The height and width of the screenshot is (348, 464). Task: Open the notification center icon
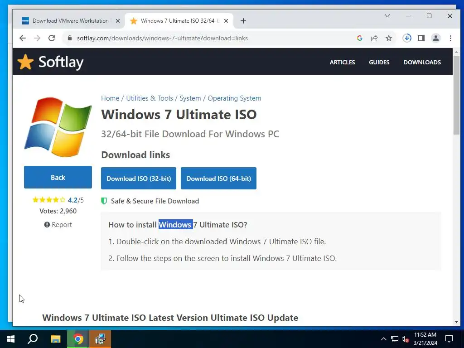point(449,339)
